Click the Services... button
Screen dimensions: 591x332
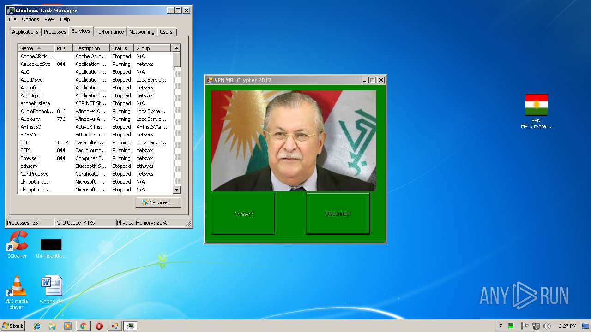[158, 202]
